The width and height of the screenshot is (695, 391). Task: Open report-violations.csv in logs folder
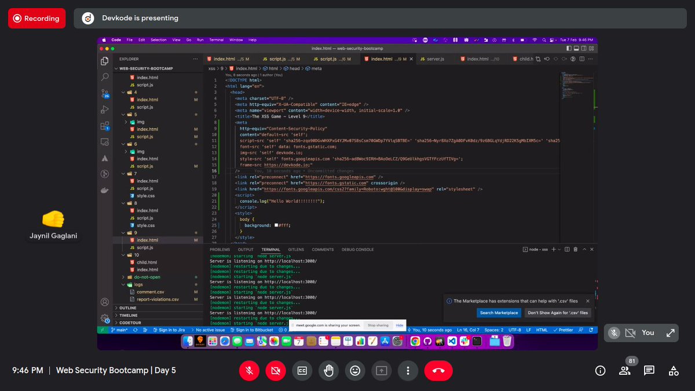pos(158,299)
